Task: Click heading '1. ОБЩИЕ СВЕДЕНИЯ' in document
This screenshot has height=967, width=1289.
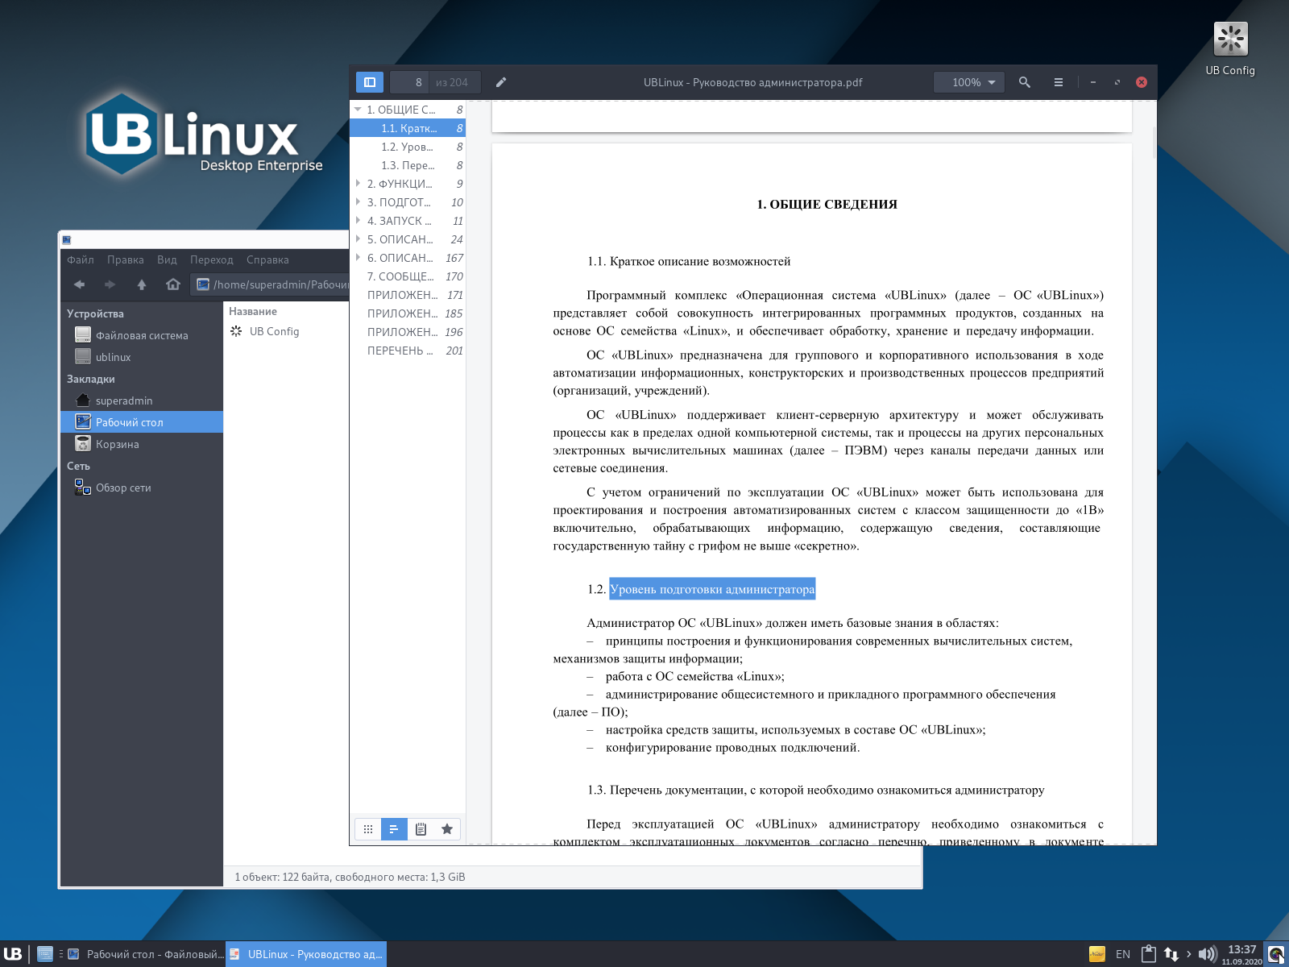Action: point(827,205)
